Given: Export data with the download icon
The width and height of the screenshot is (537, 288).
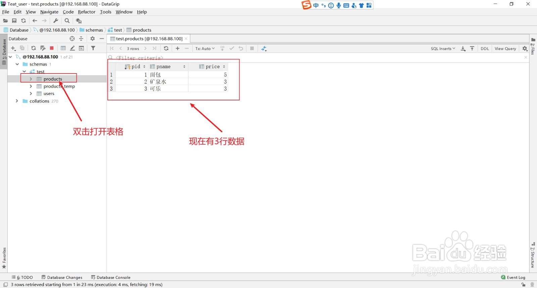Looking at the screenshot, I should (463, 48).
